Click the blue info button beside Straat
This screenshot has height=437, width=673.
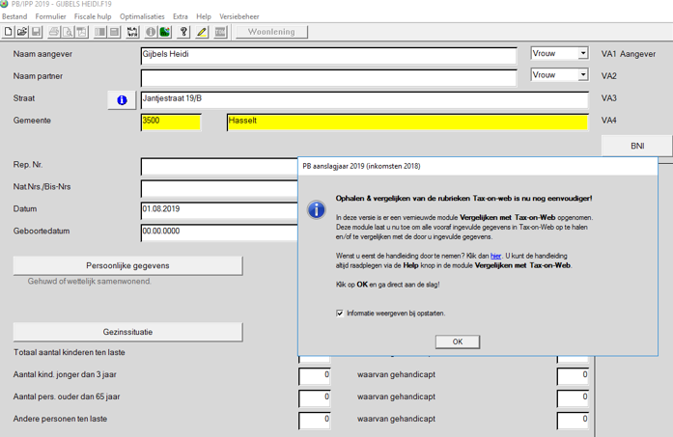coord(122,100)
